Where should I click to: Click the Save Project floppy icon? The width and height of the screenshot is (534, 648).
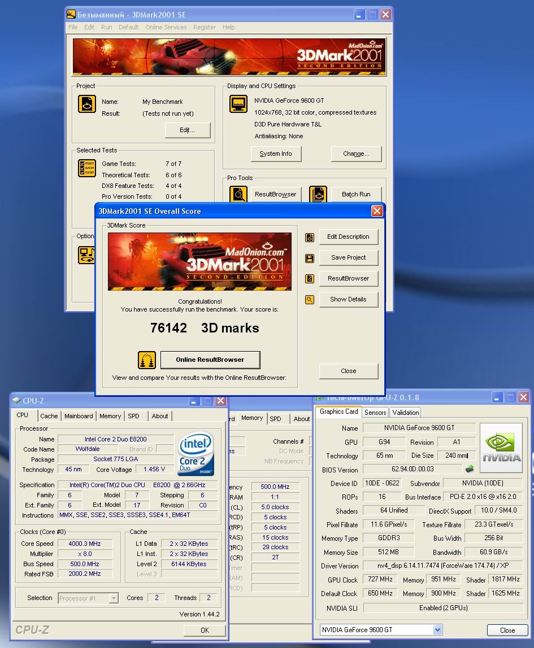pos(310,259)
